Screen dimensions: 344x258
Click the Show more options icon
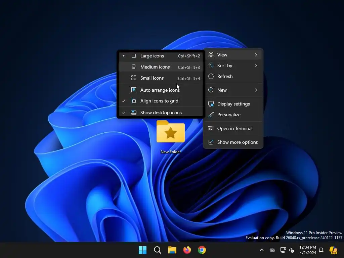[x=211, y=142]
